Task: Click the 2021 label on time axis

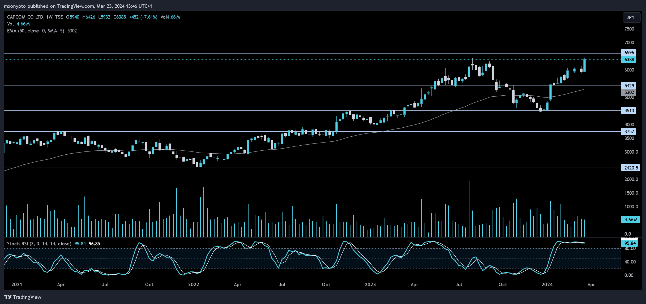Action: 17,284
